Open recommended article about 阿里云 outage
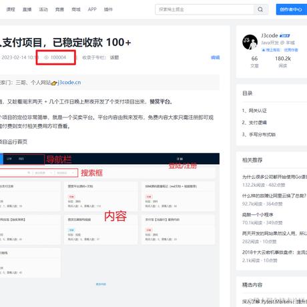This screenshot has width=307, height=307. [x=274, y=196]
